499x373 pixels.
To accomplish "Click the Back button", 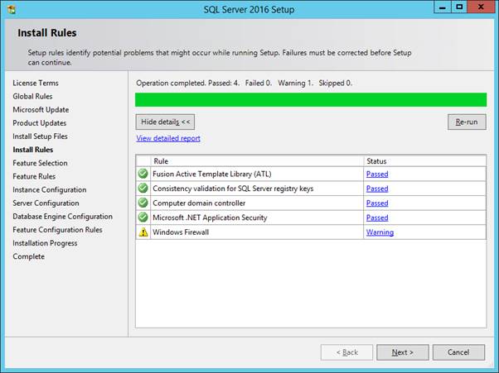I will coord(346,352).
